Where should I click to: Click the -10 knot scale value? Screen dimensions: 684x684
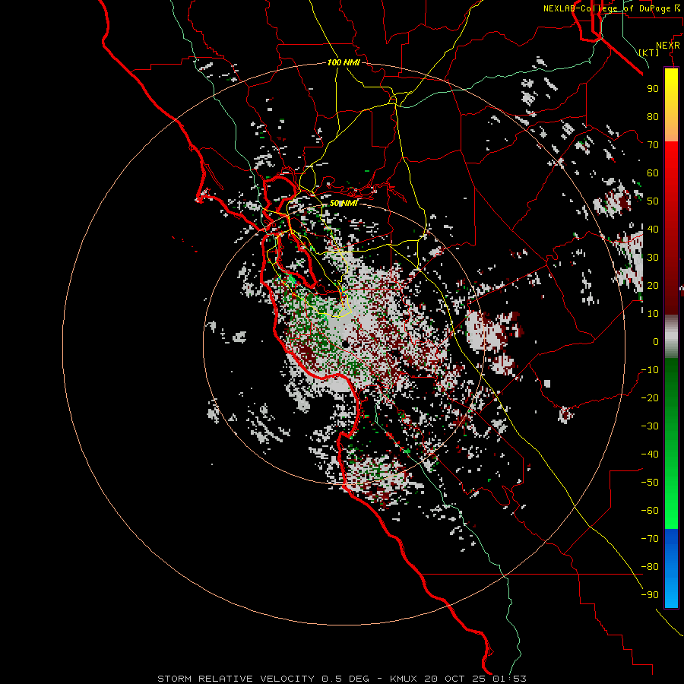(650, 370)
